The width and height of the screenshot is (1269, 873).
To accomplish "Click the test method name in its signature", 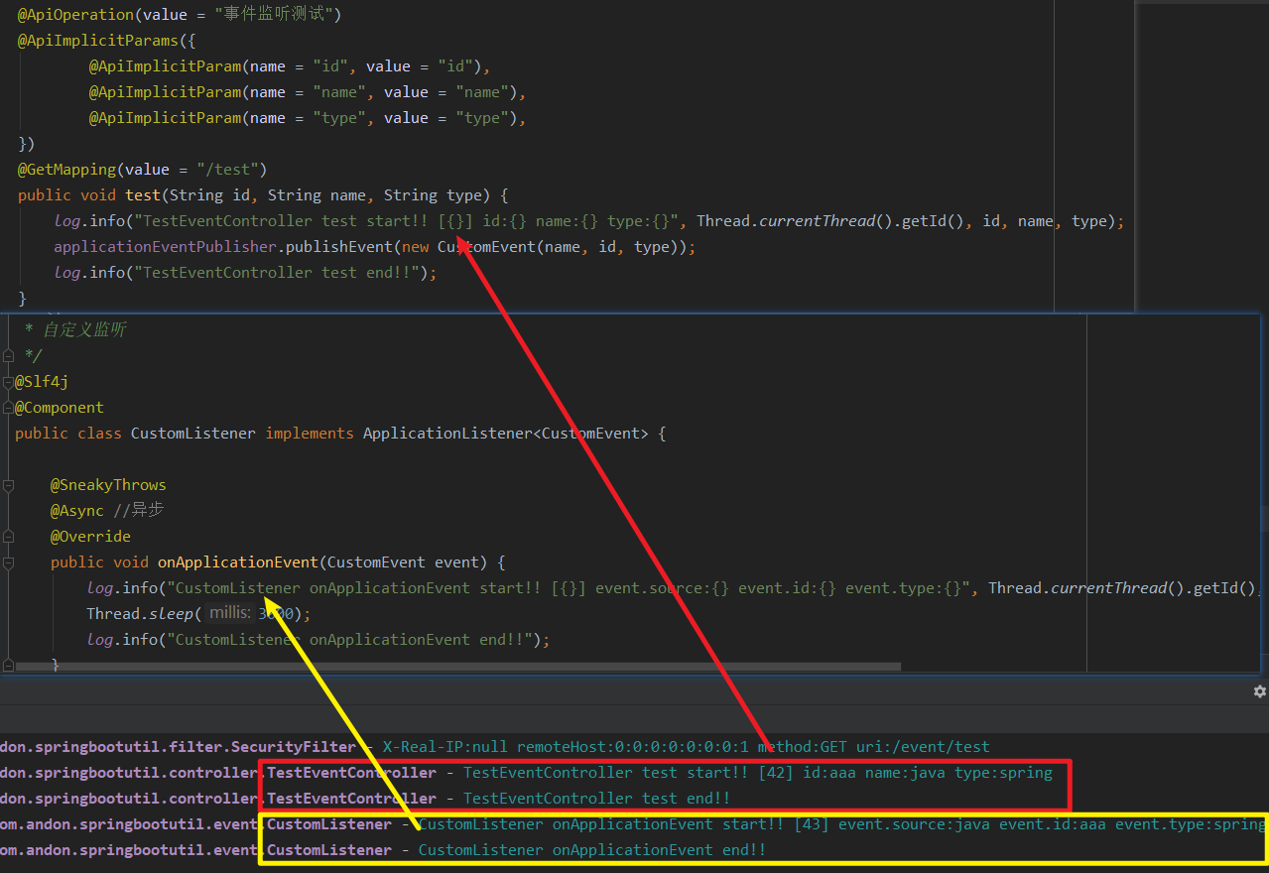I will (x=142, y=195).
